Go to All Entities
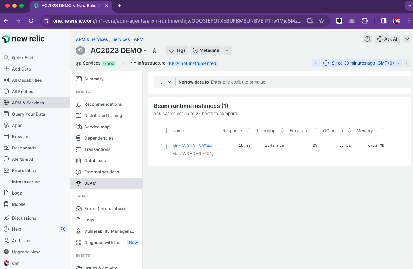The image size is (413, 269). 18,92
